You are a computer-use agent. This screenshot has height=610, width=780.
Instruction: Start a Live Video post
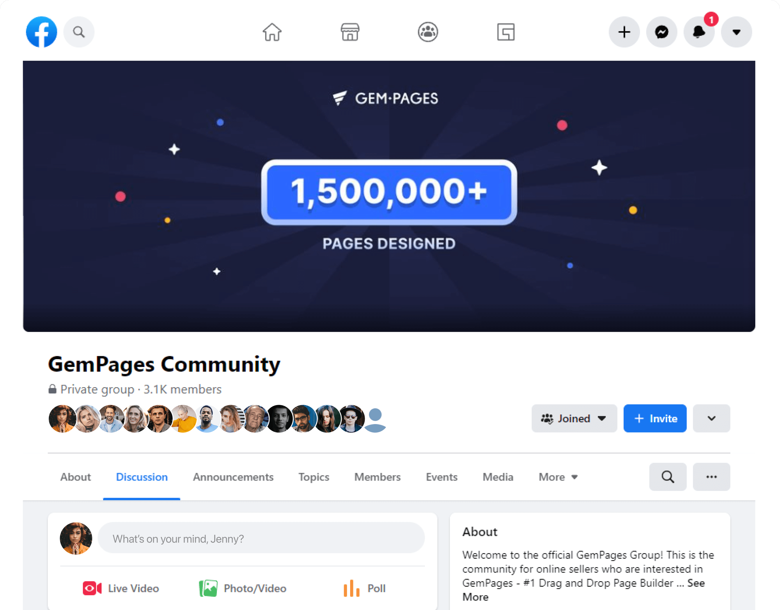tap(121, 588)
